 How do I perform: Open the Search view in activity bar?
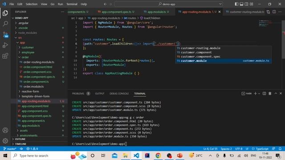click(5, 24)
